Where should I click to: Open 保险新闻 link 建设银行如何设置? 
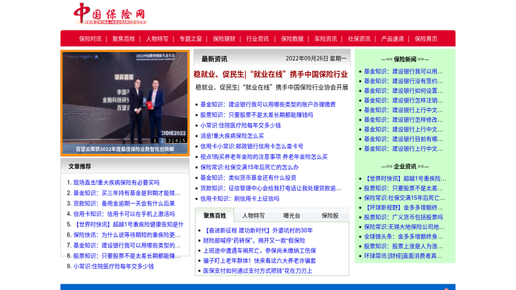tap(404, 91)
